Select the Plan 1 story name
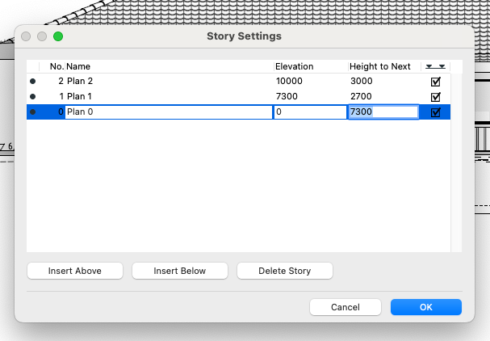490x341 pixels. [x=79, y=97]
